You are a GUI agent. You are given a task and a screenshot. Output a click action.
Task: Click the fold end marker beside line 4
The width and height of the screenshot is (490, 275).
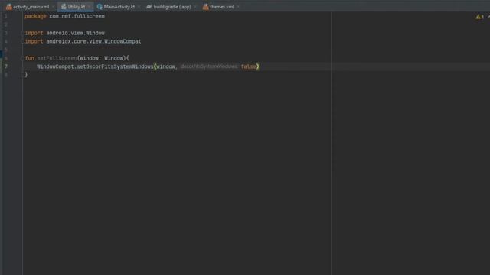pos(22,41)
